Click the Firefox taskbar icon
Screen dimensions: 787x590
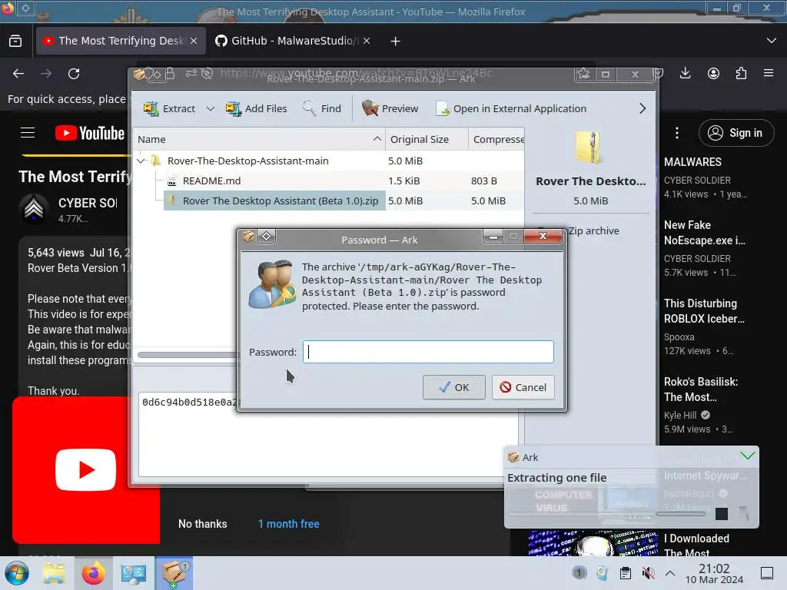pos(93,573)
